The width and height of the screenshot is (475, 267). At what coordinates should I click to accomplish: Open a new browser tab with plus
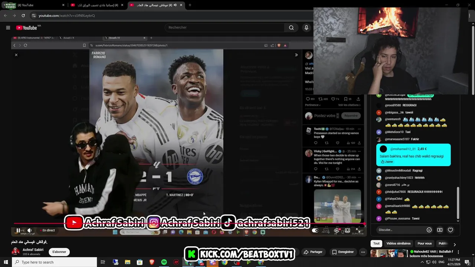coord(190,5)
